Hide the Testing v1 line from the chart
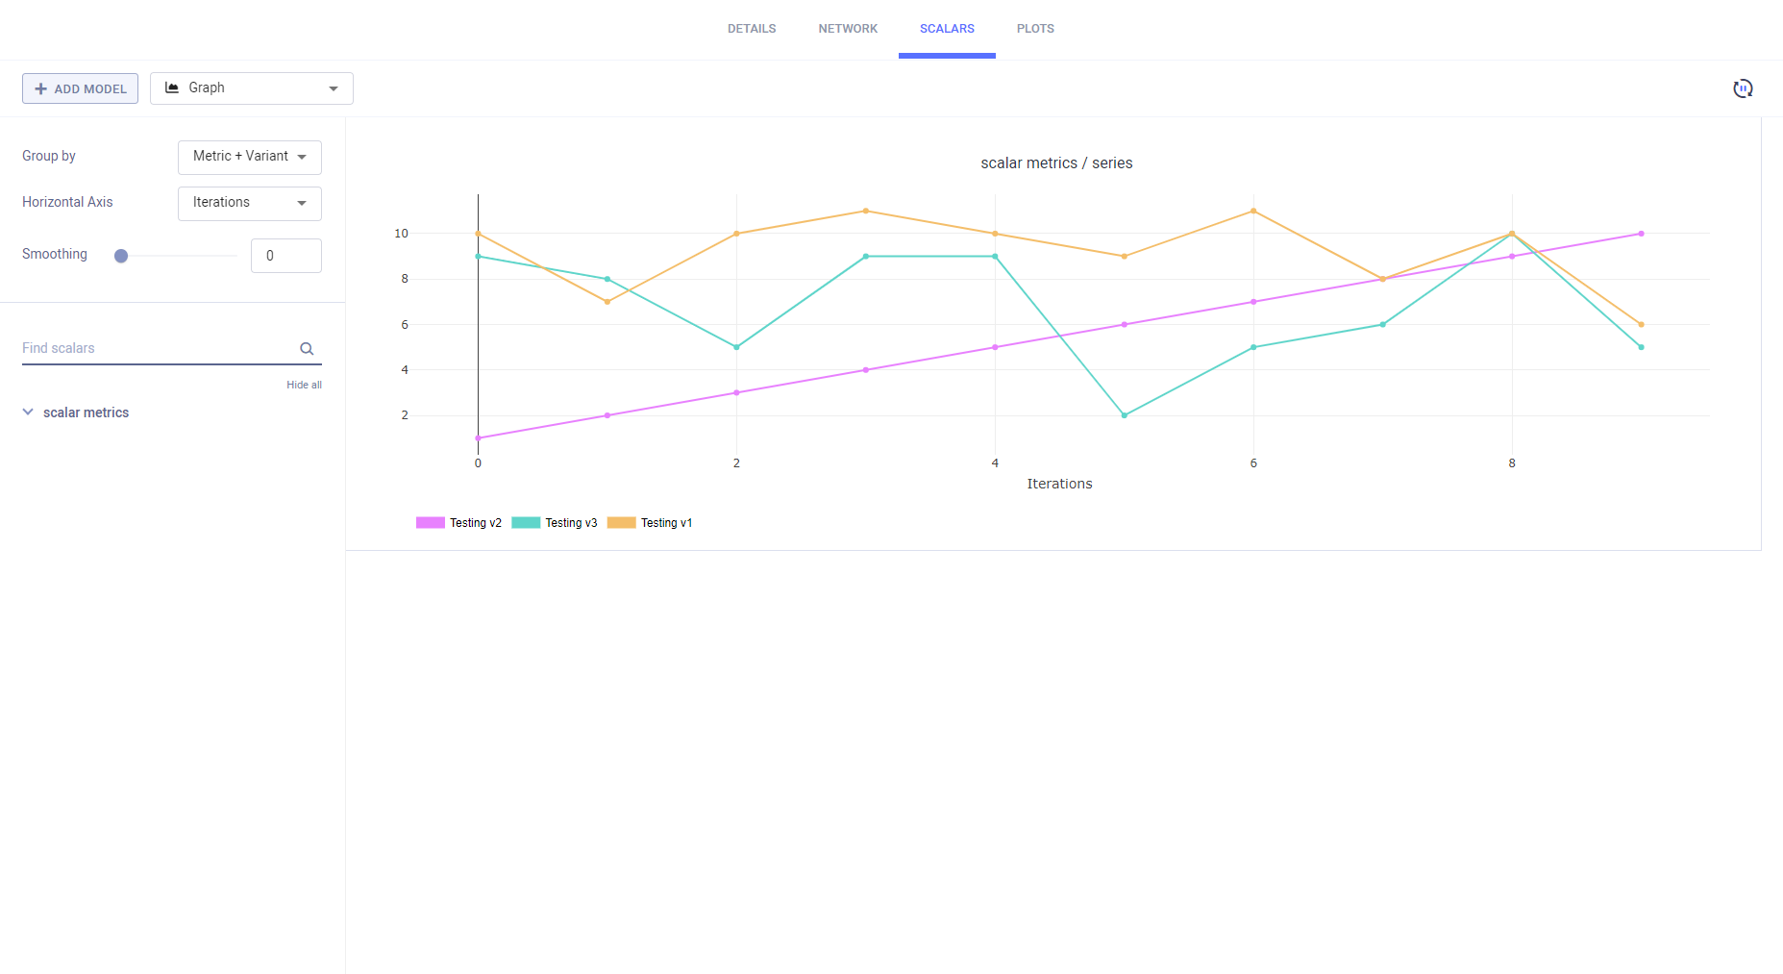Image resolution: width=1783 pixels, height=974 pixels. 651,522
